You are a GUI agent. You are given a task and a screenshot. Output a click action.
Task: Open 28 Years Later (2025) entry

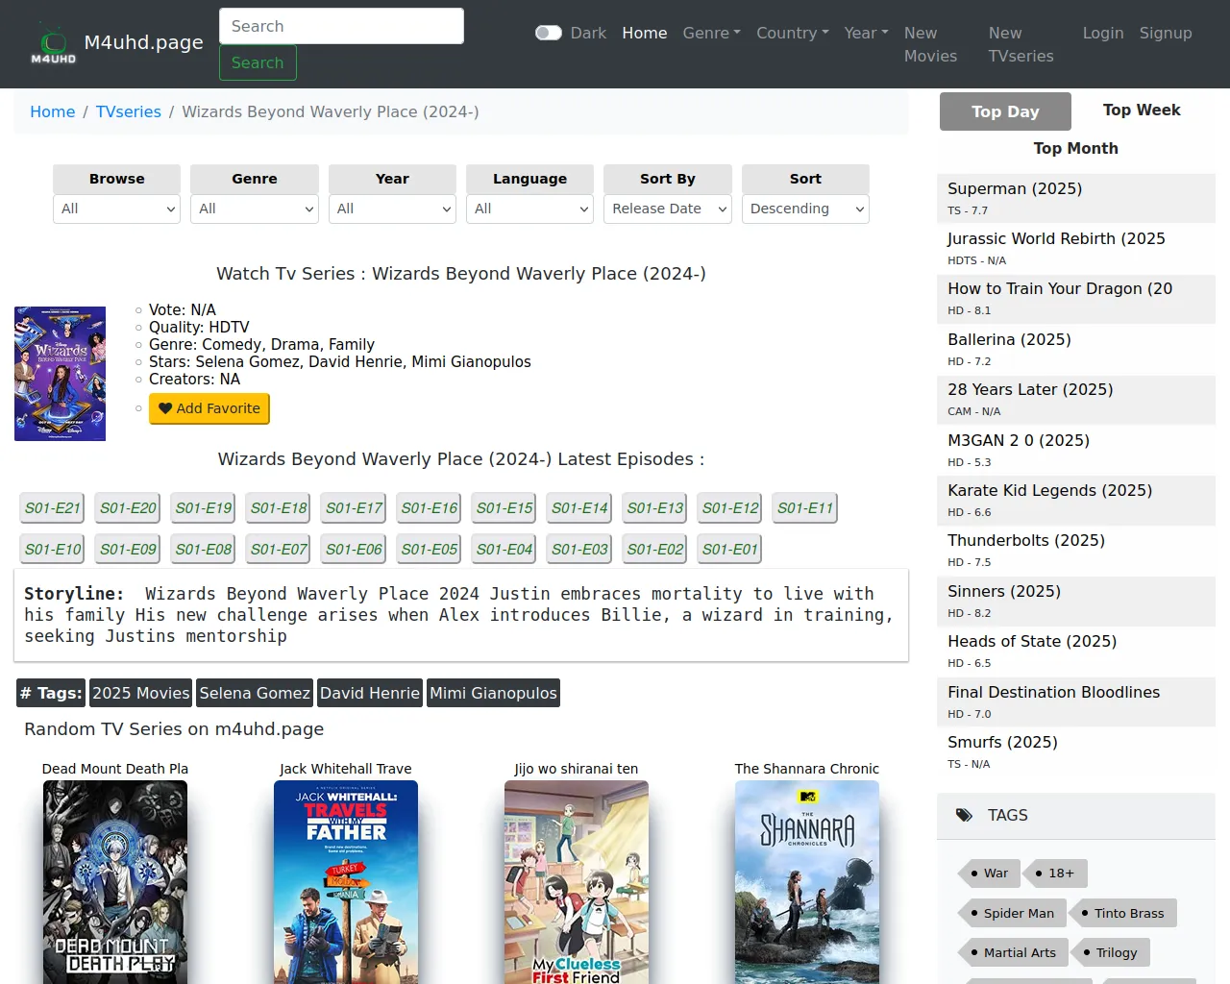pos(1076,399)
